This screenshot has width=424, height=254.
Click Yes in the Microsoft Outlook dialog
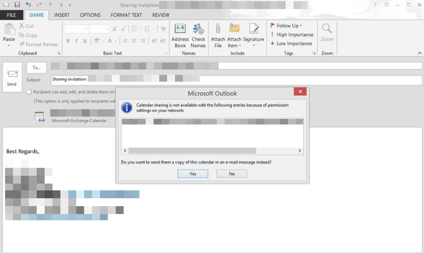193,173
